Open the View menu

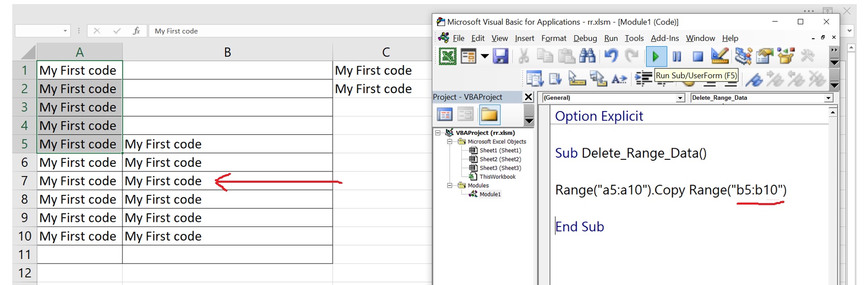[x=500, y=38]
